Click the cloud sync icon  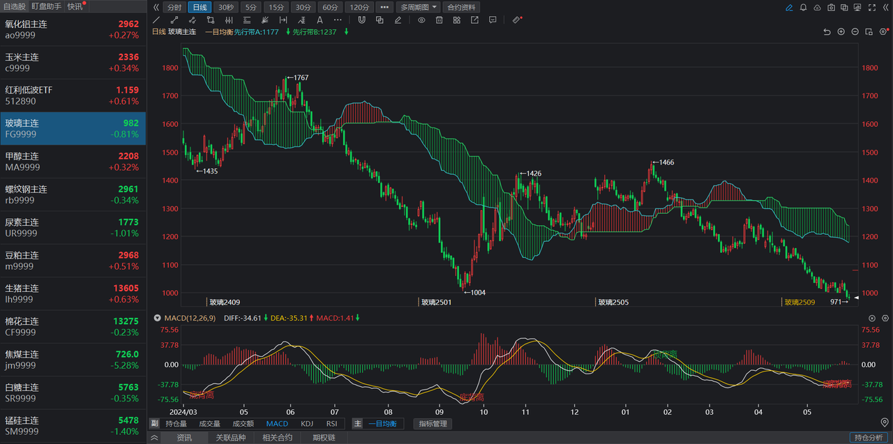[x=817, y=8]
